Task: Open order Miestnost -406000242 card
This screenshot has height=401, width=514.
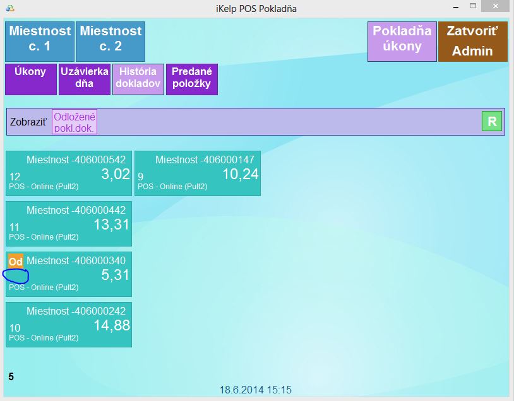Action: 69,325
